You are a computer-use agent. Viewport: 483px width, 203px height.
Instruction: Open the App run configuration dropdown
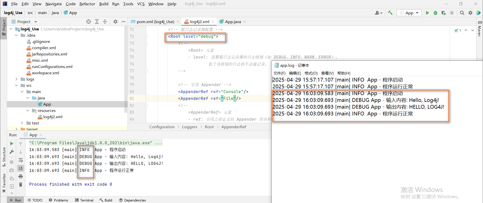click(x=409, y=13)
